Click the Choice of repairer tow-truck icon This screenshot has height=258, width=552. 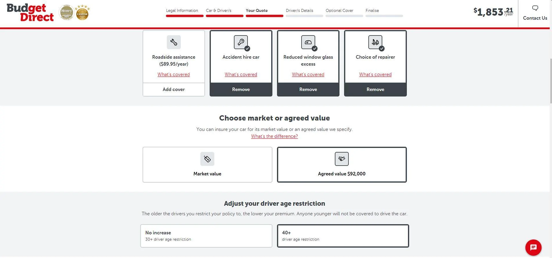click(375, 42)
